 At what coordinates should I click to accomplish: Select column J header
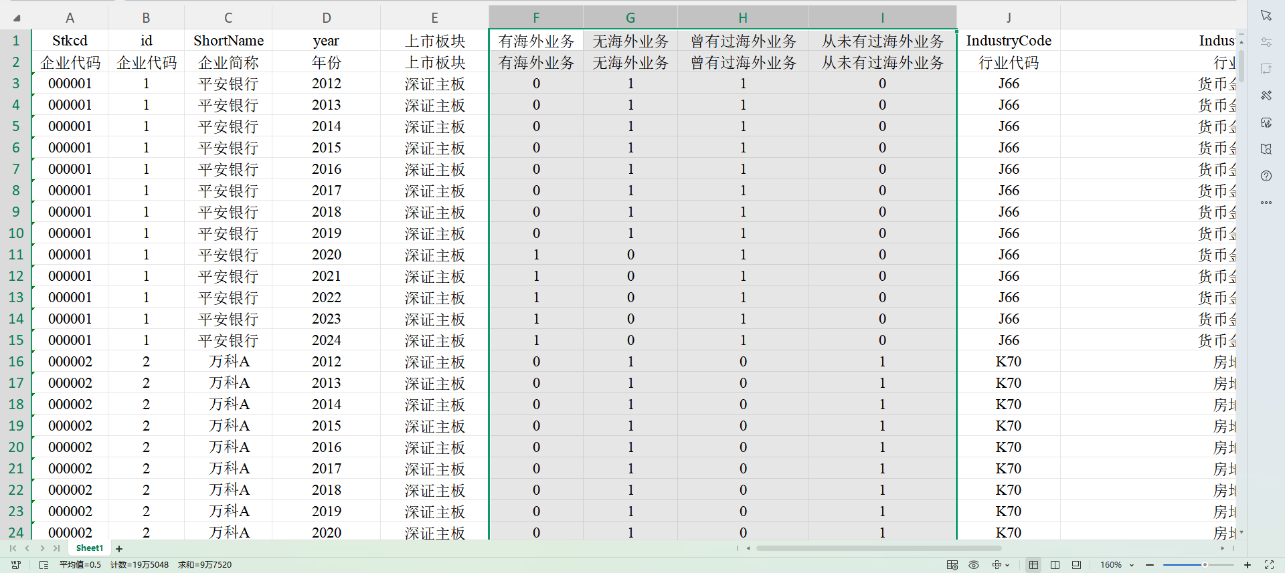[1008, 18]
